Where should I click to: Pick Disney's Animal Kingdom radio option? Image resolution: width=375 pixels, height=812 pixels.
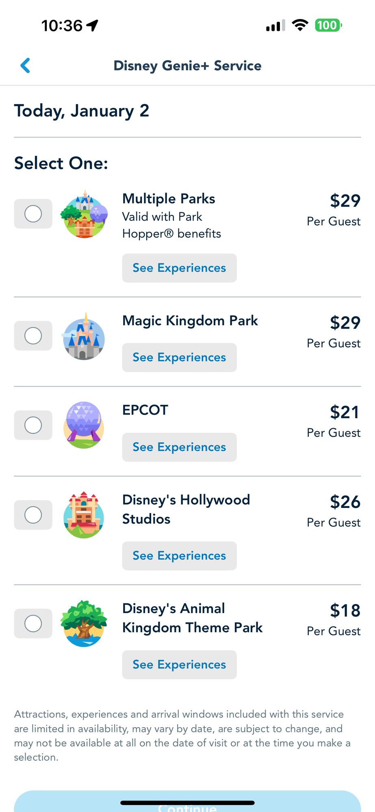[x=33, y=623]
